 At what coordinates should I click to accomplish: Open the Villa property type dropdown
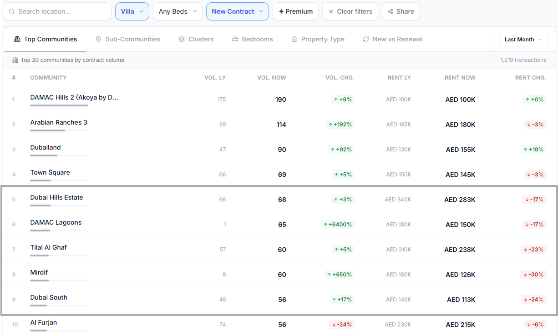(132, 11)
